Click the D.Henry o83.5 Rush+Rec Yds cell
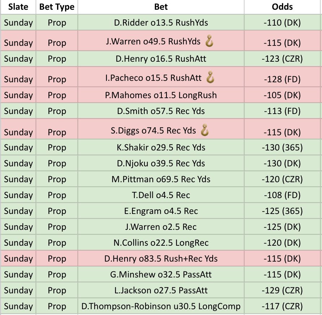This screenshot has width=322, height=315. 161,258
